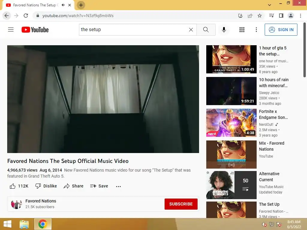Screen dimensions: 307x230
Task: Open more actions ellipsis below video
Action: [x=118, y=186]
